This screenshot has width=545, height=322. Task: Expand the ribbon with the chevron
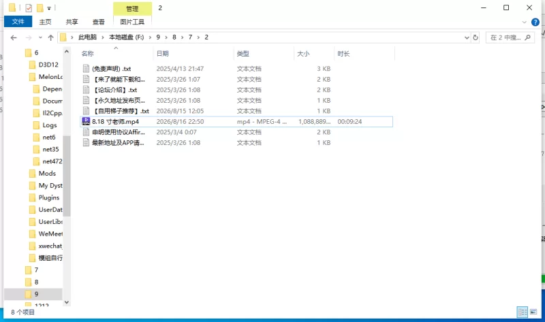point(525,22)
